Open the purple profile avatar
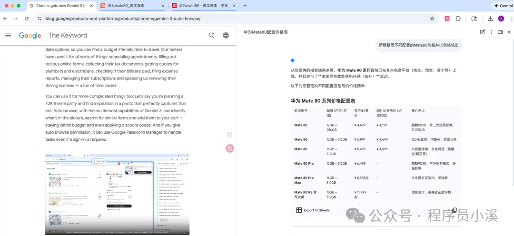The height and width of the screenshot is (236, 514). (501, 19)
